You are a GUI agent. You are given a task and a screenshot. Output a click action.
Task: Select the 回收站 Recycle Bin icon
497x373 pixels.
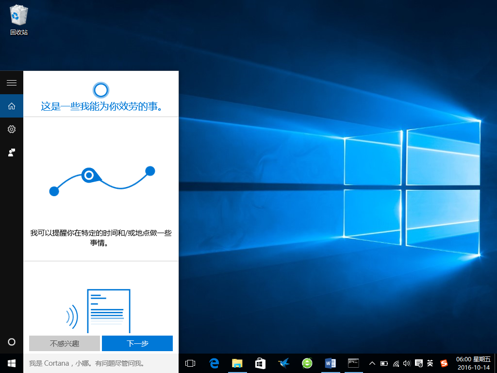pyautogui.click(x=19, y=19)
